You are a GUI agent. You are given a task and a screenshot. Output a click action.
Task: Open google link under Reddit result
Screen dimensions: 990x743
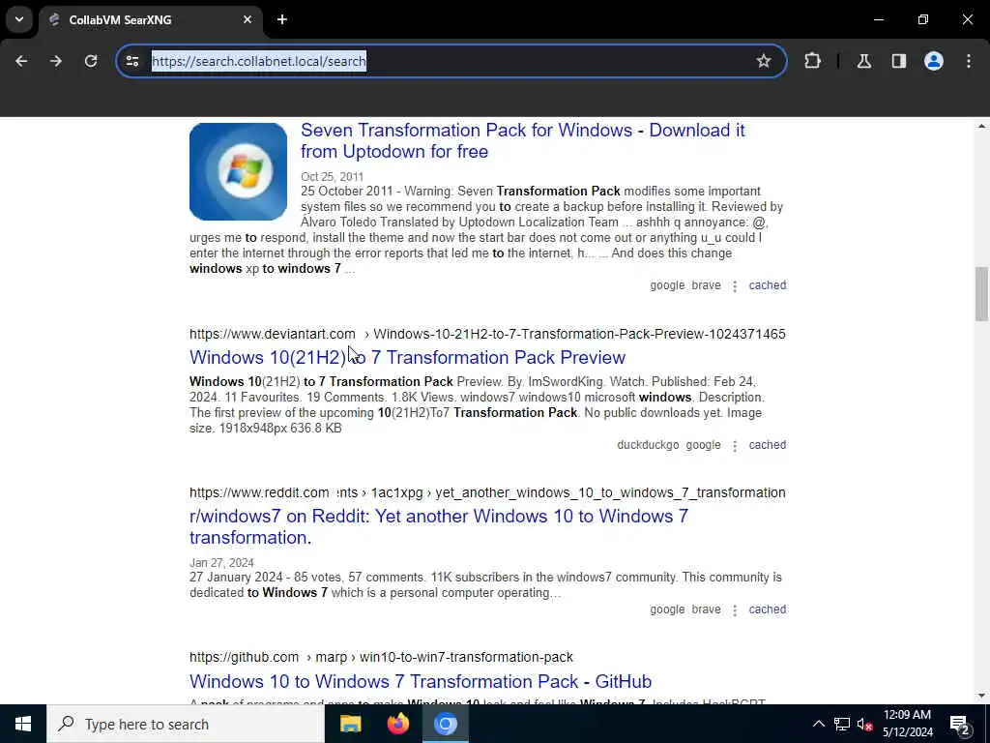click(x=667, y=609)
